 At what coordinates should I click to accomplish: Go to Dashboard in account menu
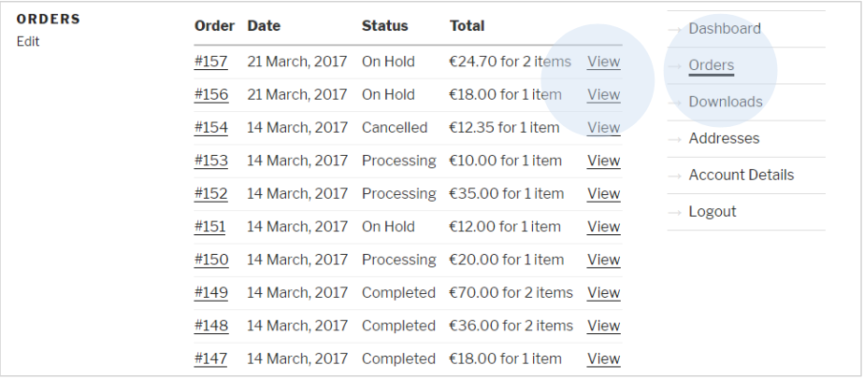tap(724, 29)
